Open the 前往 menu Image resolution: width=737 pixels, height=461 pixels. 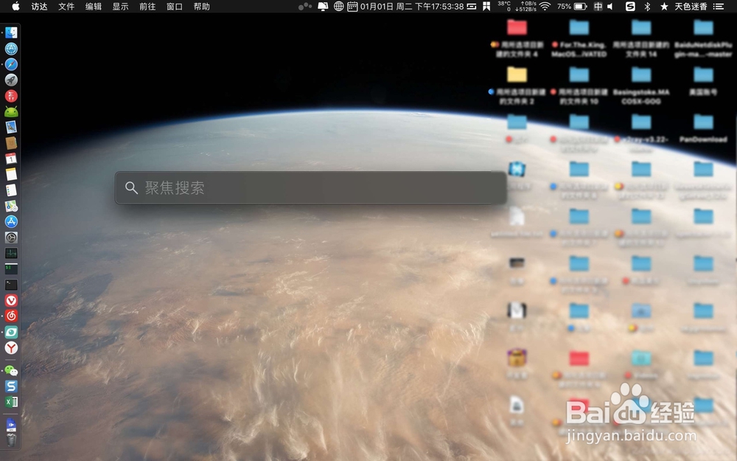pos(147,6)
